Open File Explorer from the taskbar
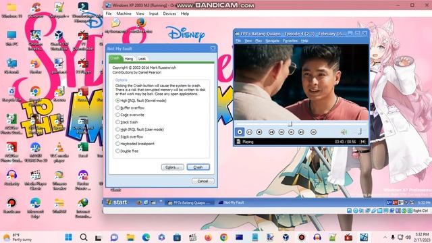432x243 pixels. [130, 237]
